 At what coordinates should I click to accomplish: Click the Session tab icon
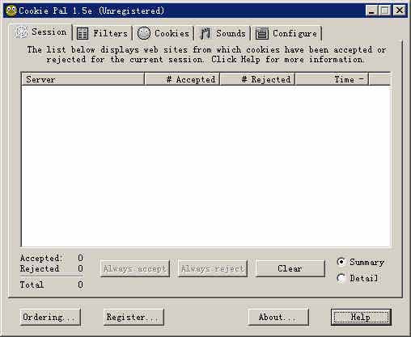[21, 32]
